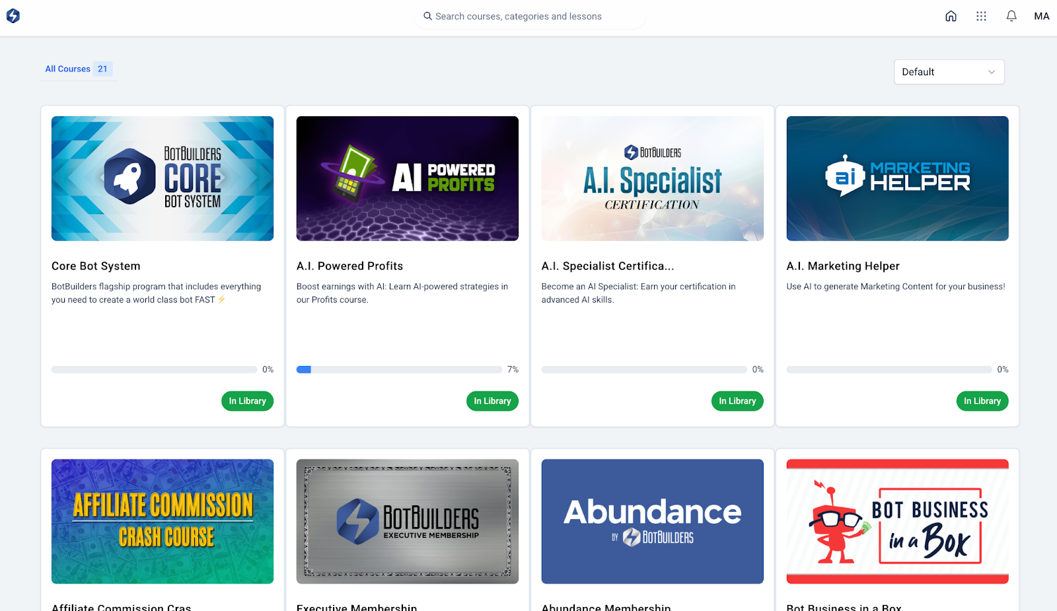Open the Bot Business in a Box thumbnail

click(897, 521)
